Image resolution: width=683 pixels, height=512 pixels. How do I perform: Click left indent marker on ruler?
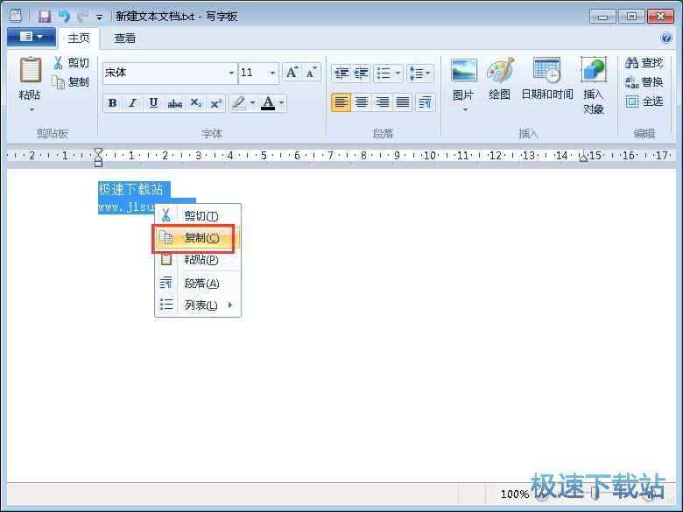click(x=98, y=158)
